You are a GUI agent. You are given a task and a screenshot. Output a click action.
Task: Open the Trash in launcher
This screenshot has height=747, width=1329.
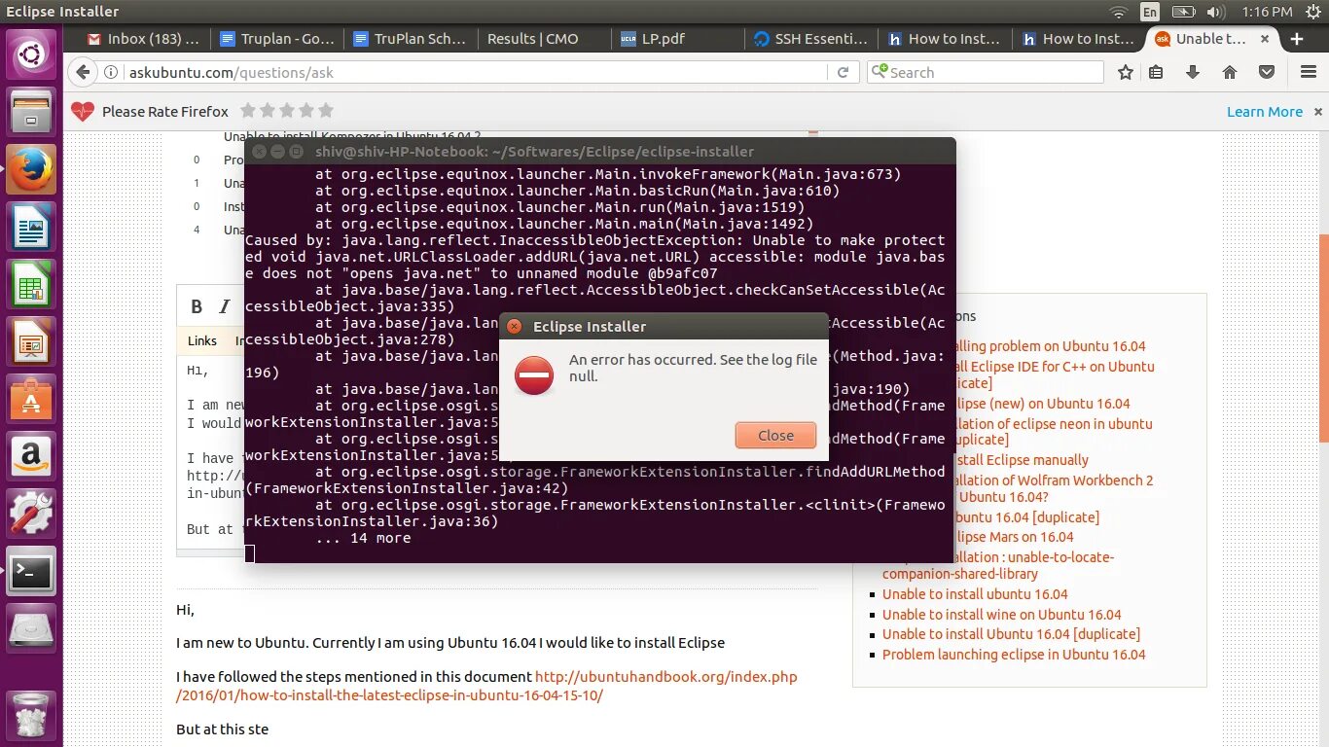pyautogui.click(x=31, y=715)
